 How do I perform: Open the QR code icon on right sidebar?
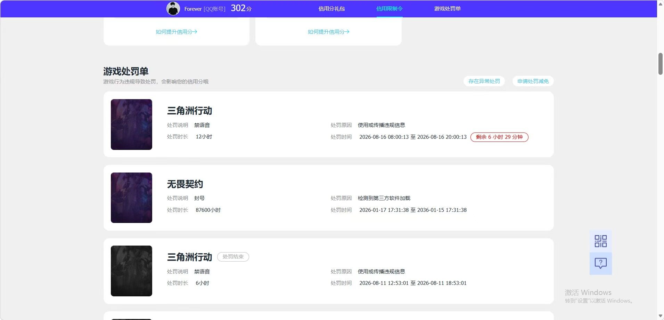tap(600, 241)
